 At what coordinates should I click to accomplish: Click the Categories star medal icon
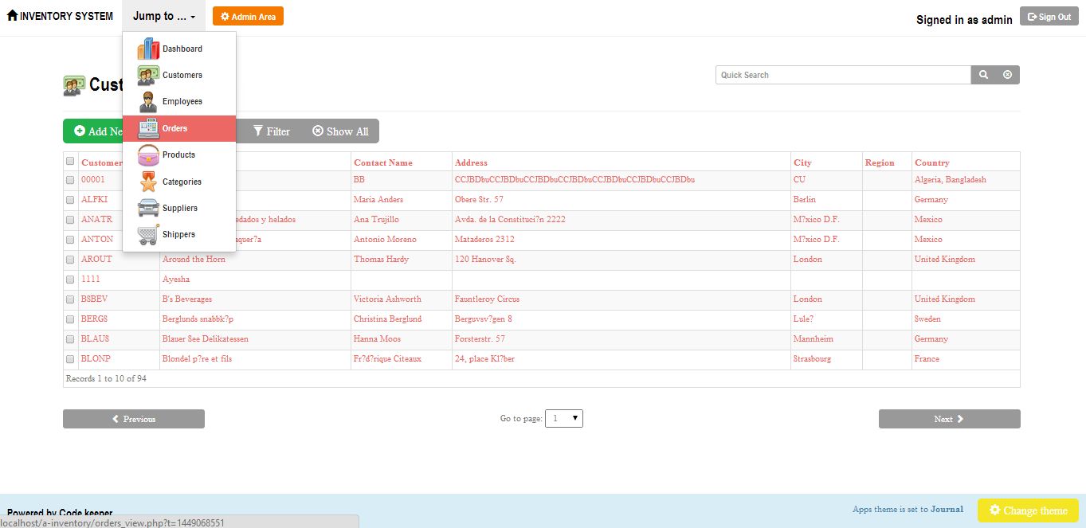[148, 182]
